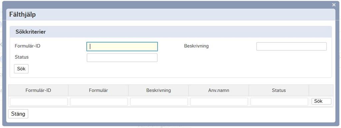This screenshot has width=341, height=128.
Task: Focus the Formulär-ID search criteria field
Action: point(122,46)
